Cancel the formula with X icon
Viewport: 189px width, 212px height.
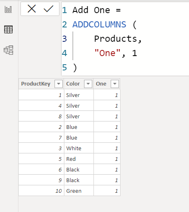tap(32, 9)
